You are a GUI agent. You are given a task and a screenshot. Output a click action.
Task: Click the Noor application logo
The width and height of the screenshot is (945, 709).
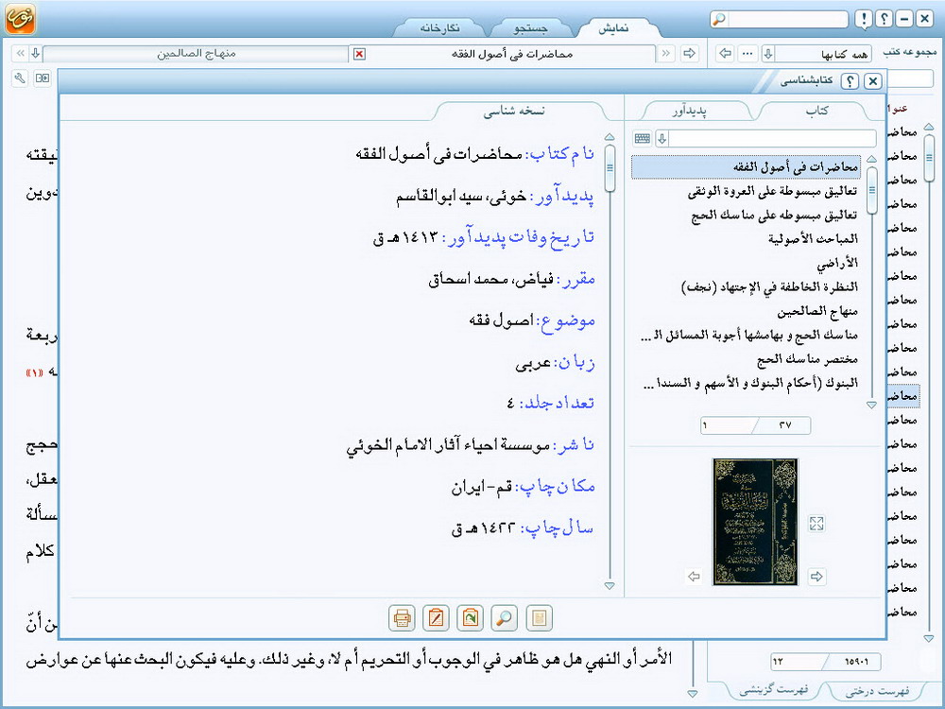pos(21,18)
